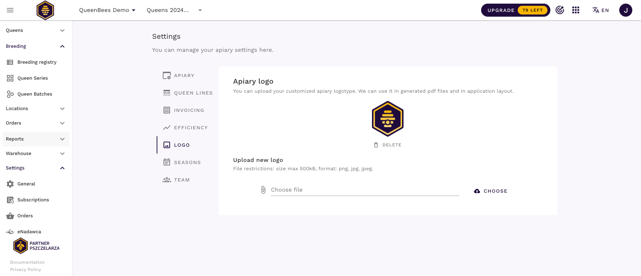641x276 pixels.
Task: Click the QueenBees hexagon logo in header
Action: 45,10
